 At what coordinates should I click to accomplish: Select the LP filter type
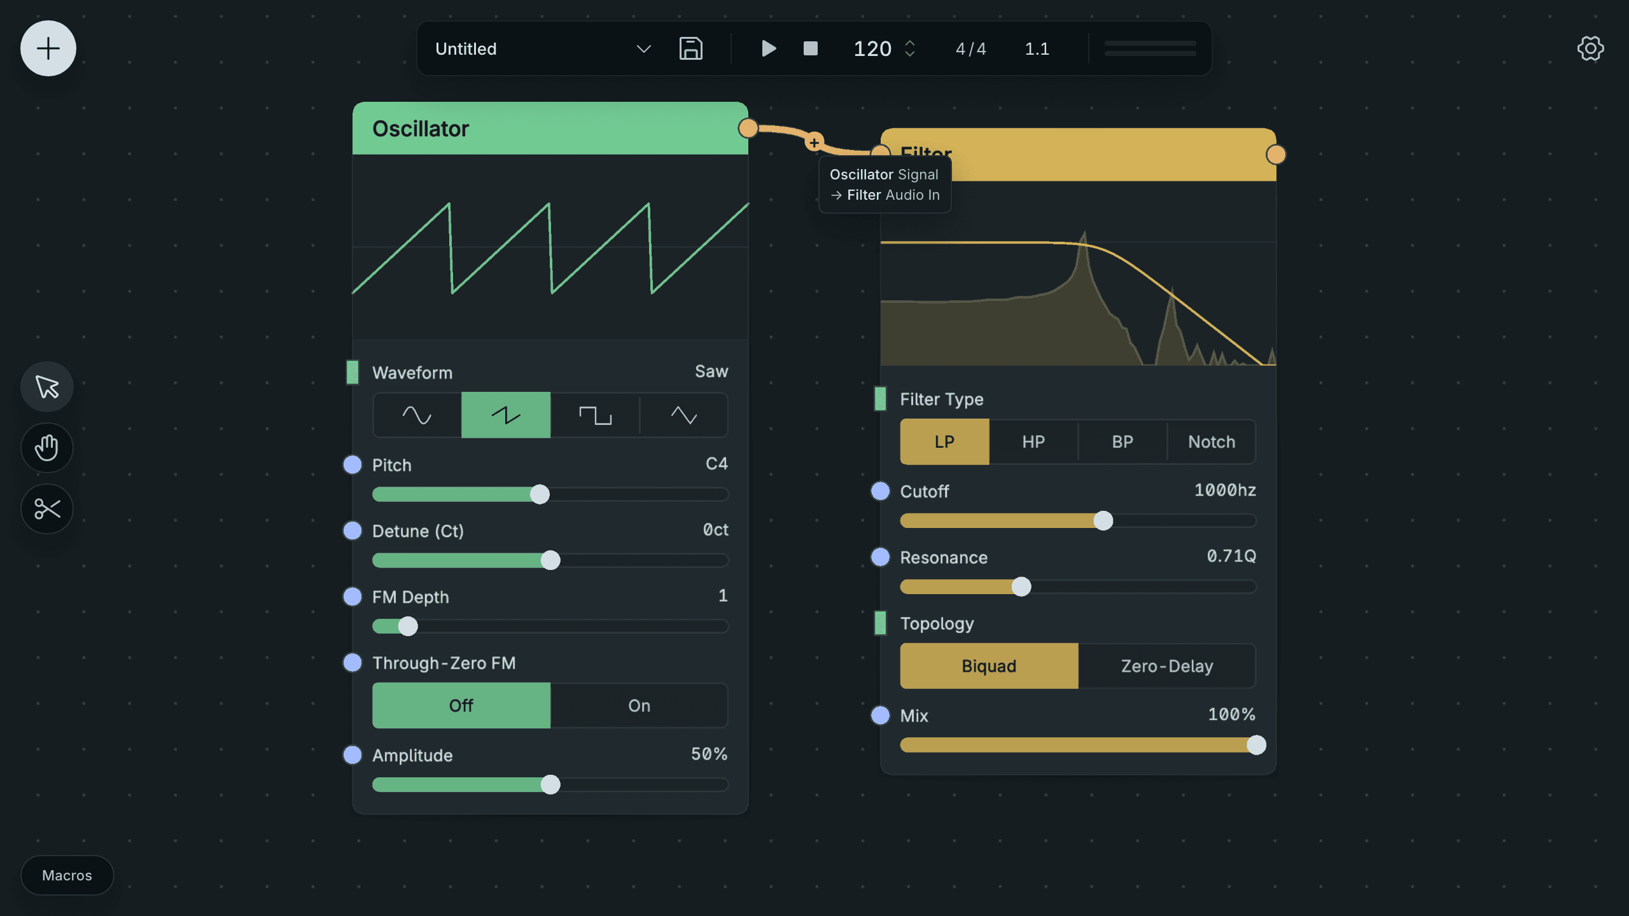tap(944, 442)
